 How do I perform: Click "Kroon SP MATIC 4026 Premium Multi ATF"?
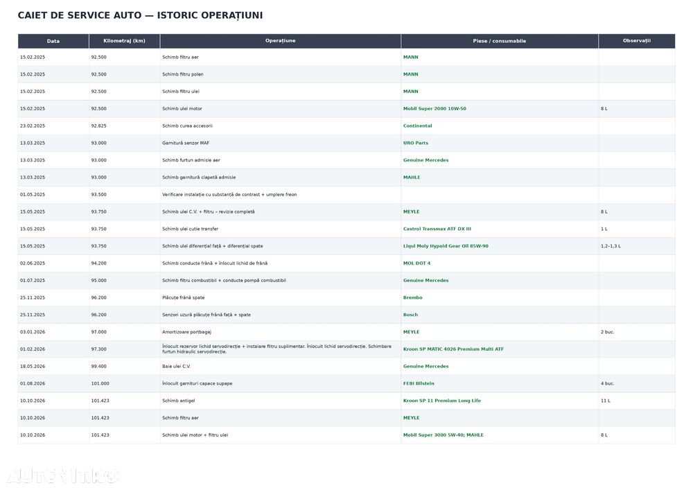click(x=453, y=349)
